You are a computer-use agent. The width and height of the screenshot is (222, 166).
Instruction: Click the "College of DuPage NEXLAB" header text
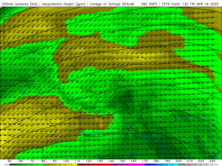[x=112, y=4]
